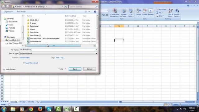
Task: Click the Insert cells icon in Excel
Action: (x=139, y=11)
